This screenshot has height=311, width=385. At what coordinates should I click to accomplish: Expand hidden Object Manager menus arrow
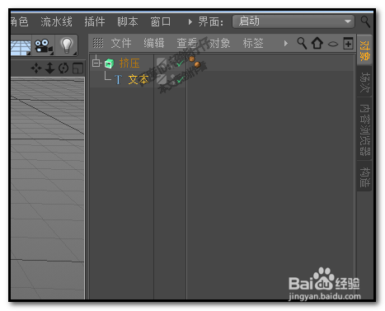pos(286,43)
